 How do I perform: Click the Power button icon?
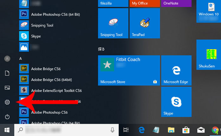coord(7,117)
